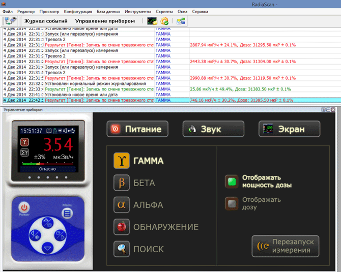Viewport: 341px width, 272px height.
Task: Open the Конфигурация menu
Action: (78, 11)
